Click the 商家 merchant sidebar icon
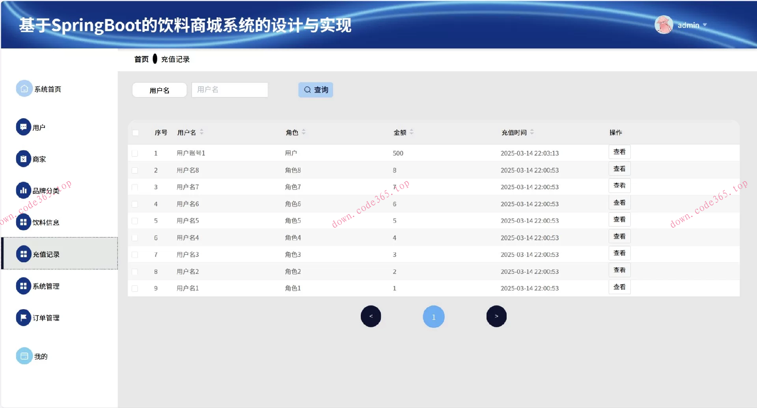The height and width of the screenshot is (408, 757). pos(23,159)
